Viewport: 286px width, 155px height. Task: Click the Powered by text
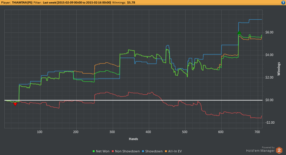tap(268, 148)
